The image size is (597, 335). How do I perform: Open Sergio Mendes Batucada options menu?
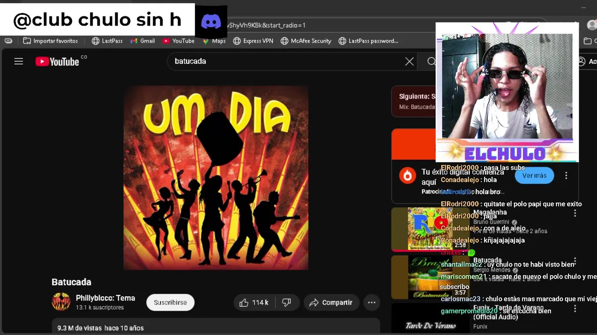pyautogui.click(x=575, y=261)
